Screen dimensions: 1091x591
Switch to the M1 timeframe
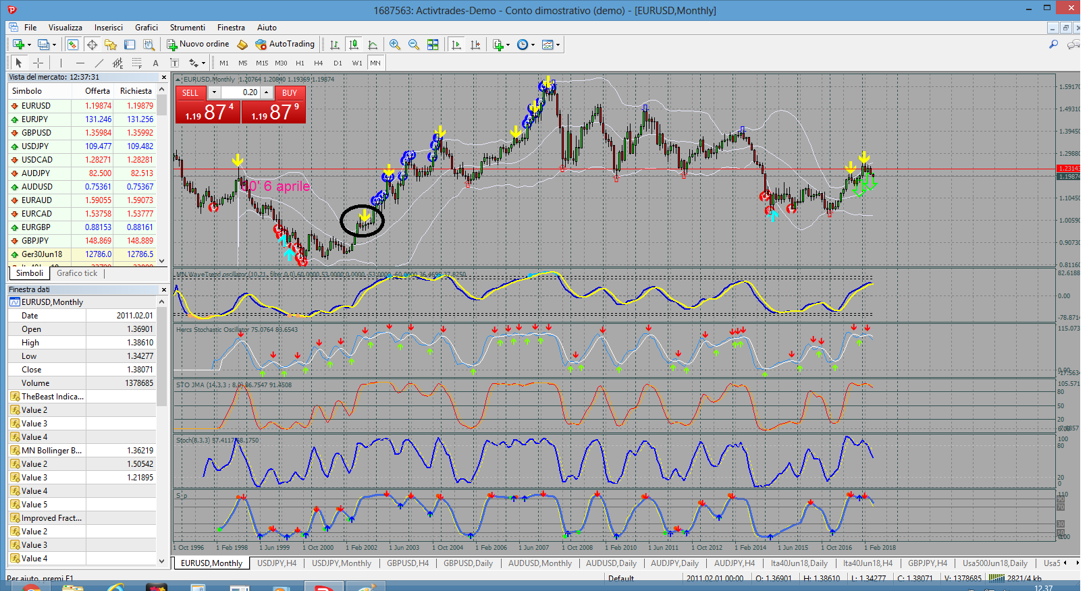[224, 63]
